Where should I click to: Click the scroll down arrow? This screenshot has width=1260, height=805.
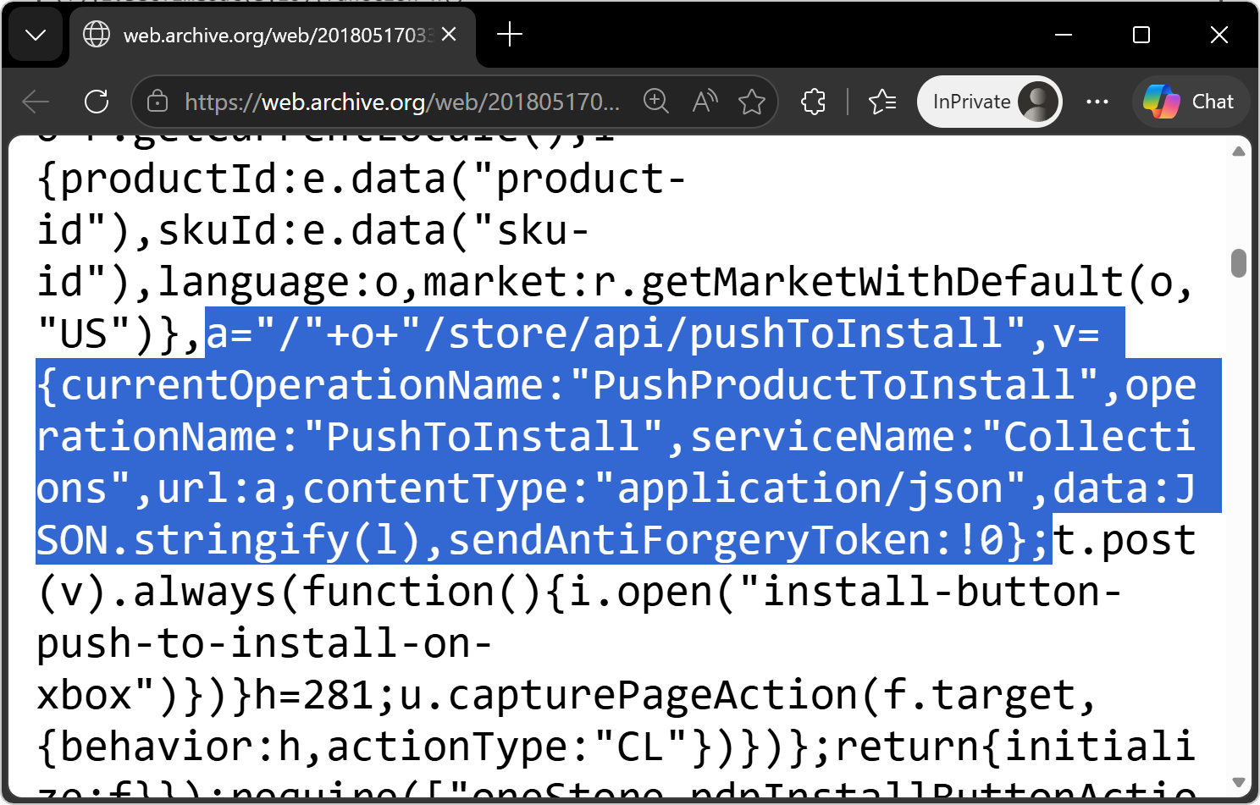pyautogui.click(x=1239, y=782)
